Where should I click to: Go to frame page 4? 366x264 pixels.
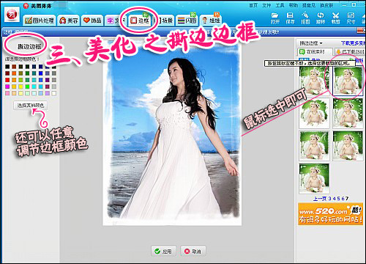335,199
